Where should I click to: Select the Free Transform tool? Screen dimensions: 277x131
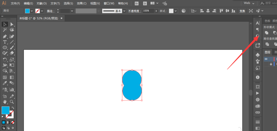tap(12, 65)
